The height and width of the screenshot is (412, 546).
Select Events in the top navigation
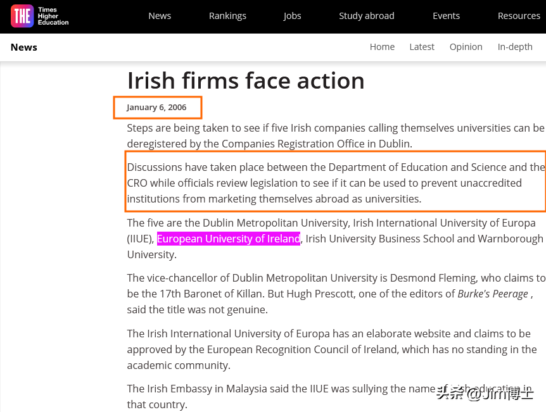446,16
